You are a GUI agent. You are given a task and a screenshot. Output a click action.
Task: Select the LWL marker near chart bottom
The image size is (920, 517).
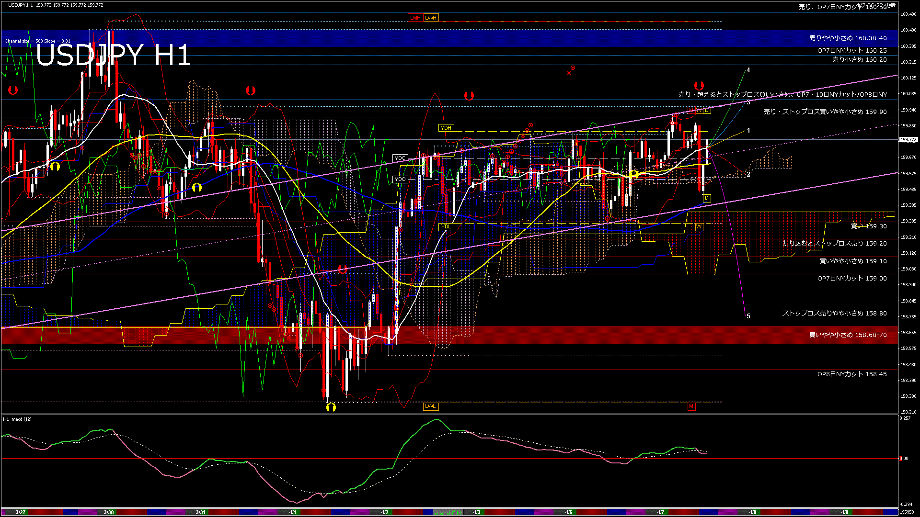pos(430,406)
